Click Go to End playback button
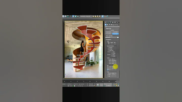Viewport: 182px width, 102px height. tap(95, 84)
